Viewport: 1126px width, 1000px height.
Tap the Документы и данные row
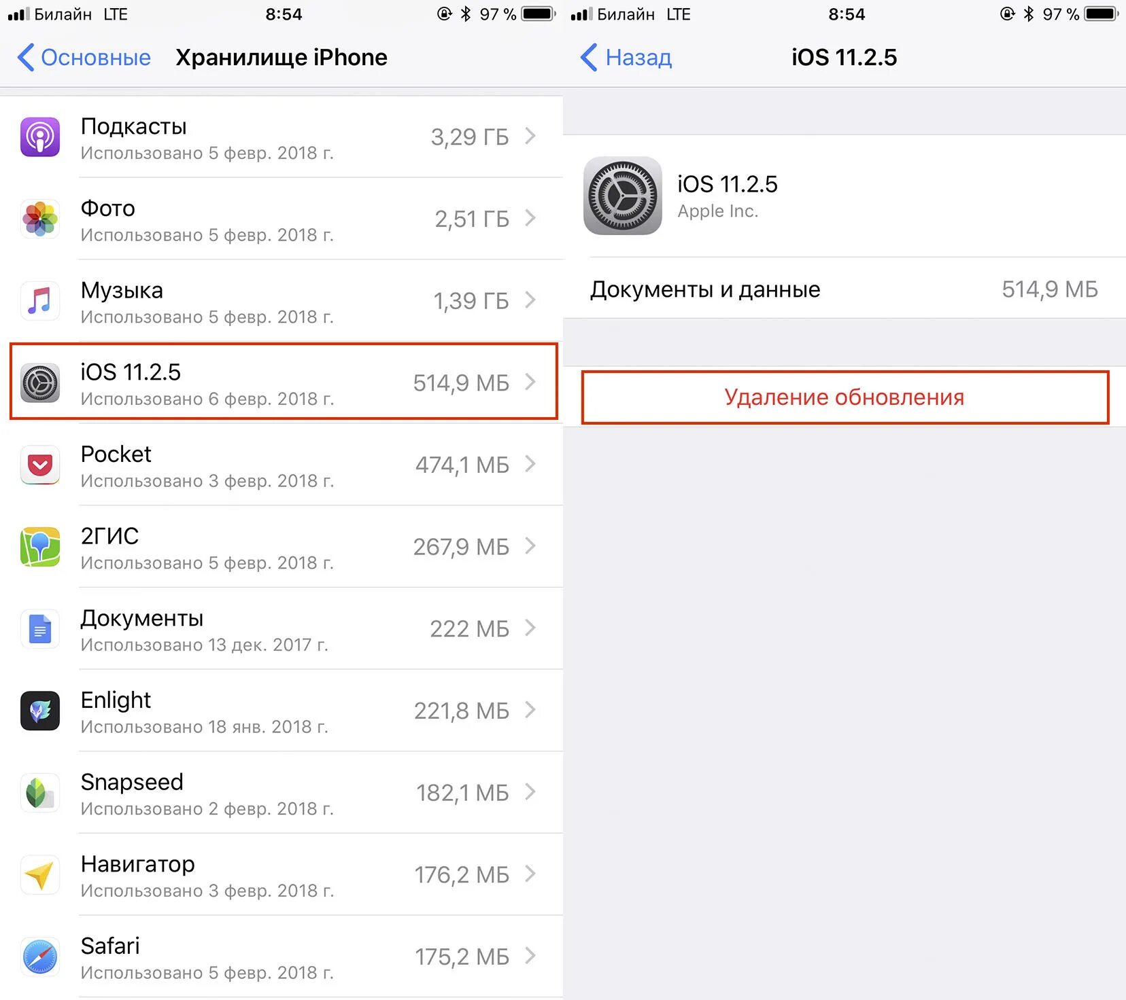pyautogui.click(x=844, y=289)
